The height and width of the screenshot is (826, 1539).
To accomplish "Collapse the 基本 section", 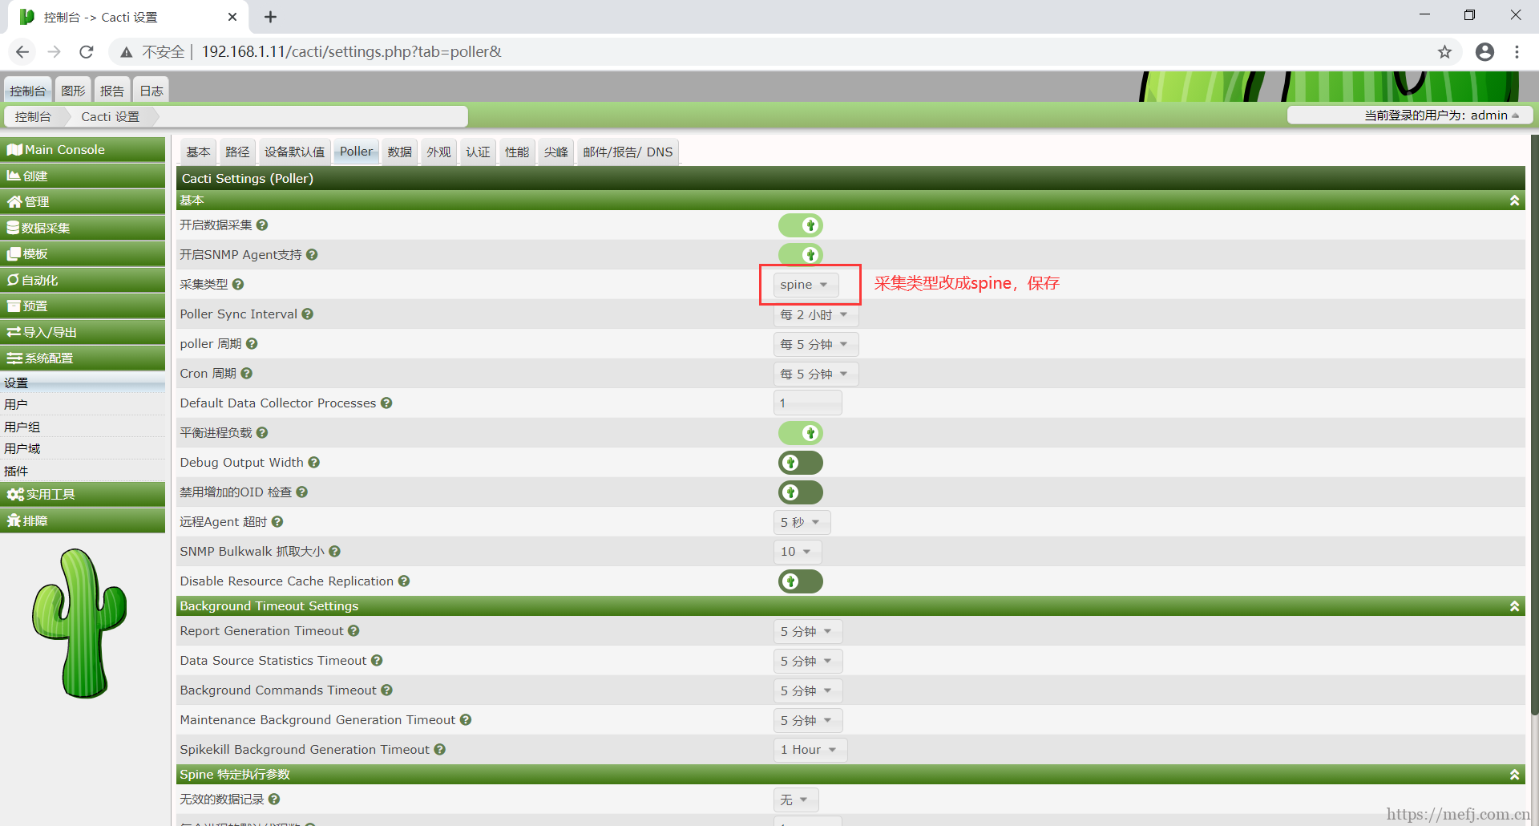I will click(1514, 200).
